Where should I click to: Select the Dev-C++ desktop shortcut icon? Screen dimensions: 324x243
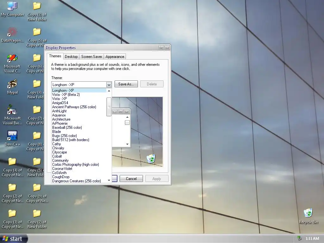pos(12,138)
